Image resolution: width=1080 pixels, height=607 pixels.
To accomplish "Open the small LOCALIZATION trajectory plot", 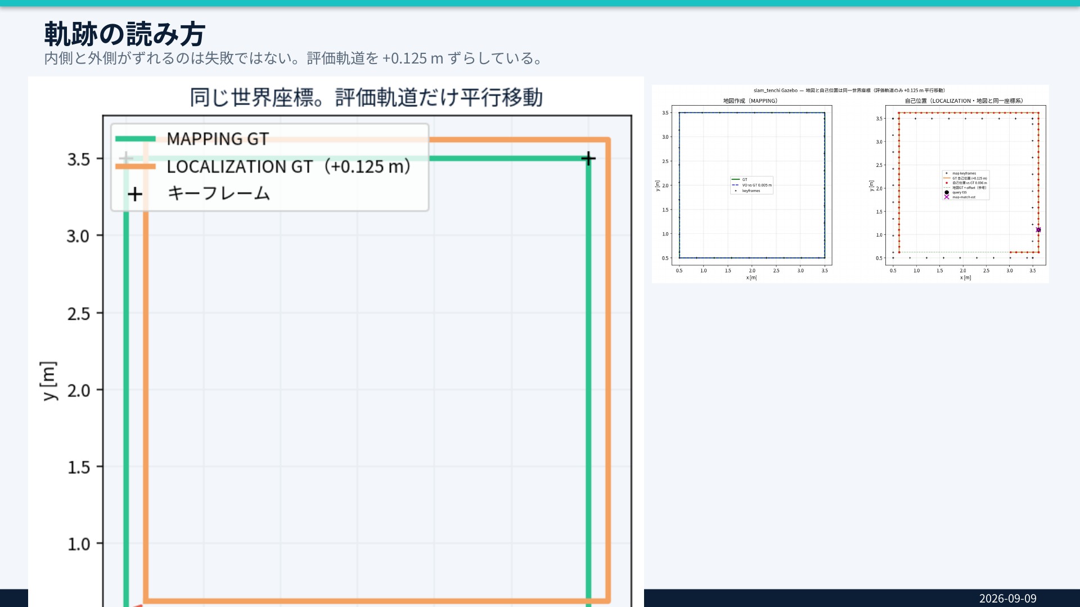I will click(x=965, y=185).
